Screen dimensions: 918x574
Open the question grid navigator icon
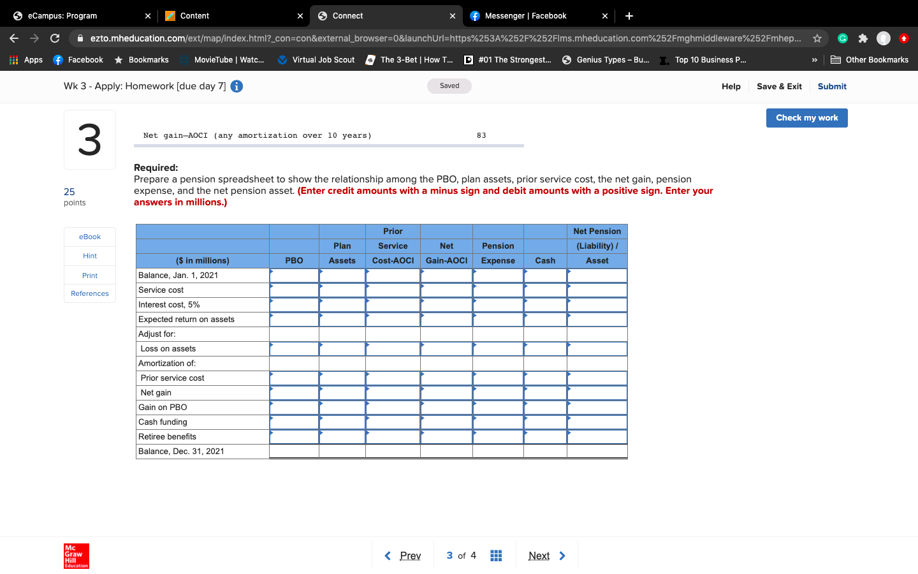(x=496, y=556)
